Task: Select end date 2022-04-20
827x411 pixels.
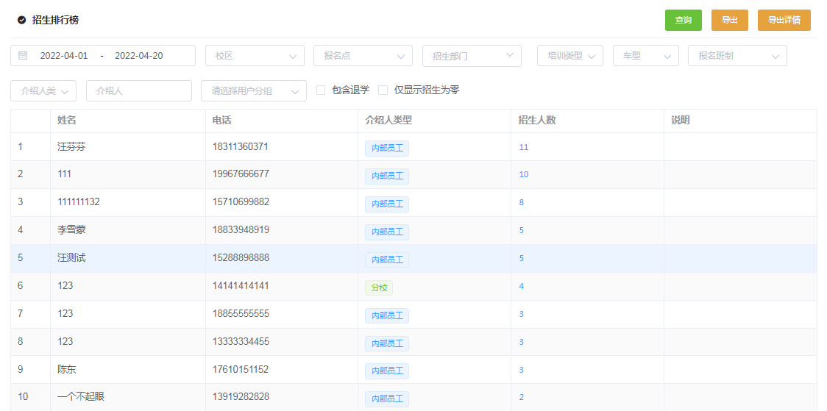Action: point(139,55)
